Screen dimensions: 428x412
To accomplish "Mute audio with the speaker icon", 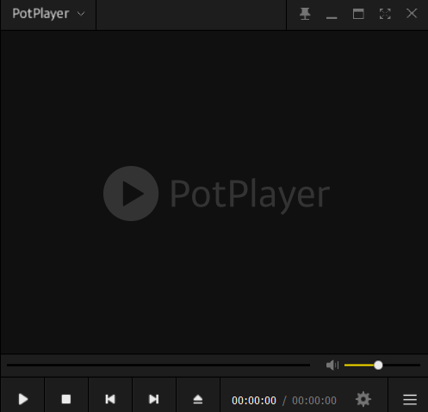I will (332, 365).
